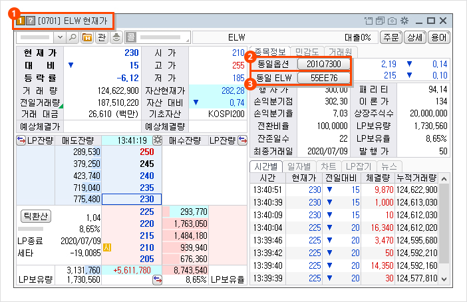The height and width of the screenshot is (302, 467).
Task: Click bid quantity 1,763,050
Action: (x=191, y=224)
